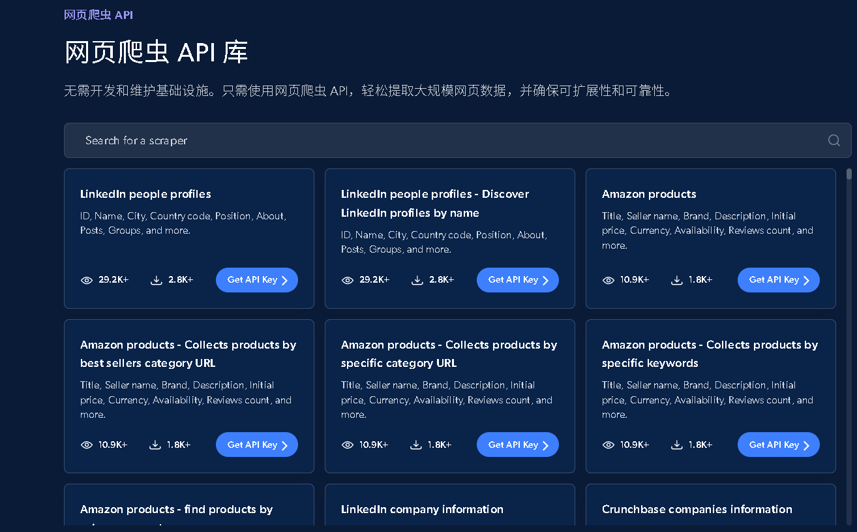Click the 无需开发和维护基础设施 description sentence
Viewport: 857px width, 532px height.
pyautogui.click(x=368, y=91)
